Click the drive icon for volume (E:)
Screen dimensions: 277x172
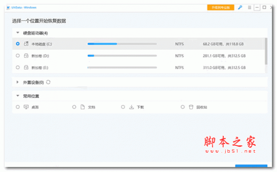coord(26,68)
